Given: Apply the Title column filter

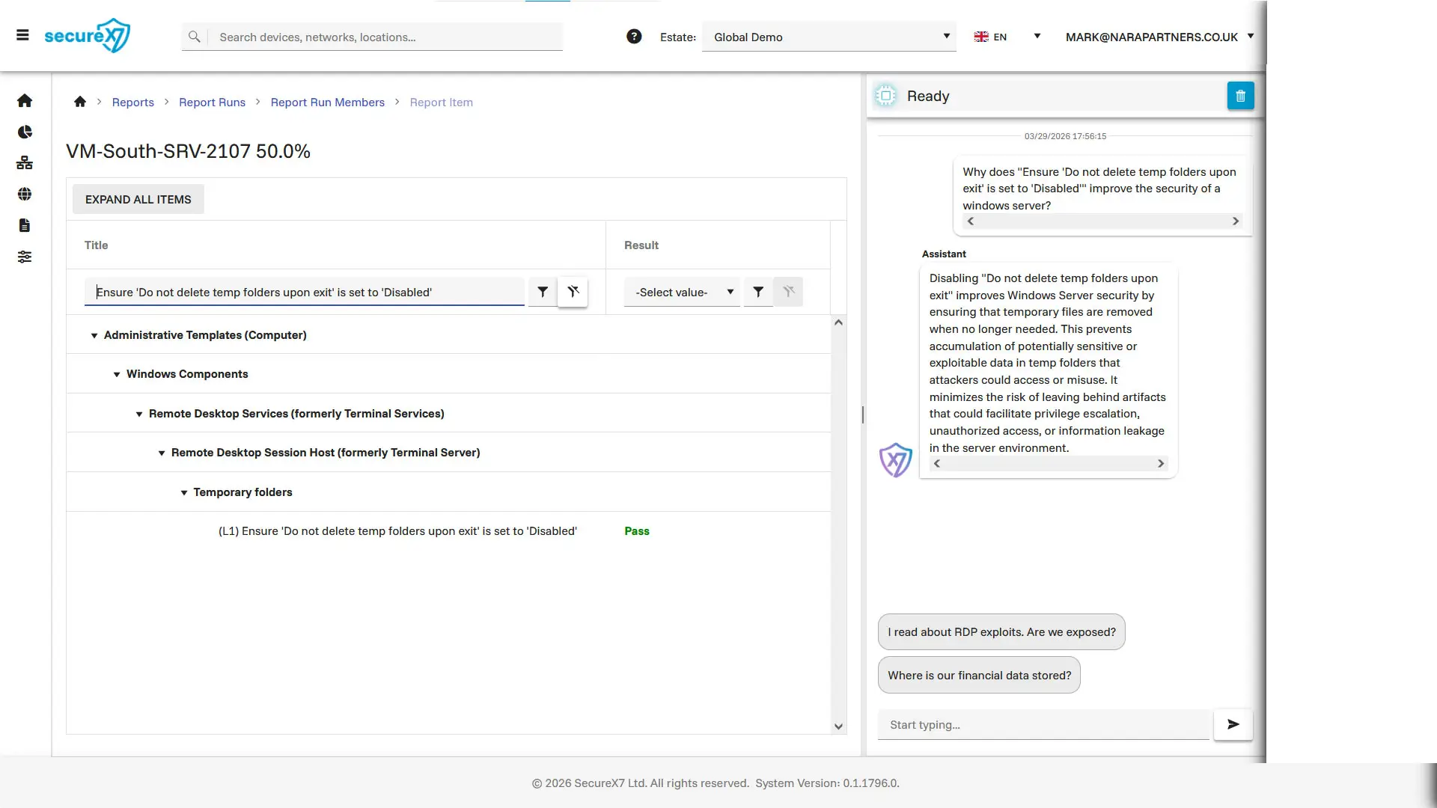Looking at the screenshot, I should click(x=543, y=292).
